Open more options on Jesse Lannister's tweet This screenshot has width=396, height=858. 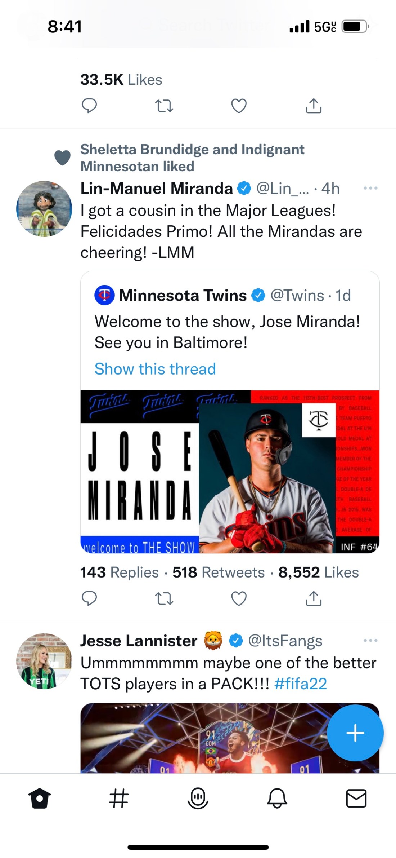point(370,641)
